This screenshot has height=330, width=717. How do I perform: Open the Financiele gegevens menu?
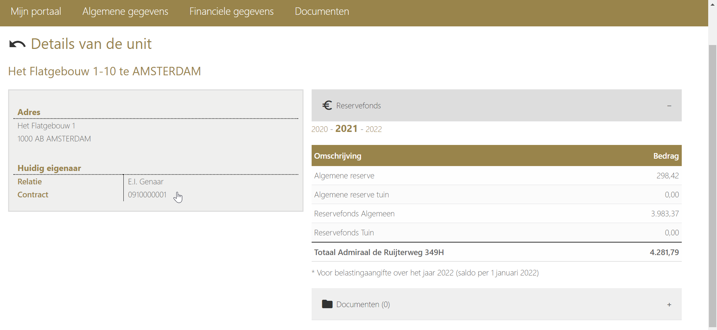pos(232,11)
